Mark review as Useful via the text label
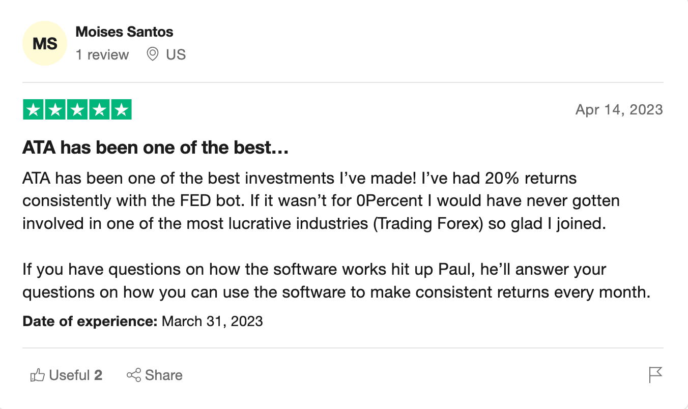Screen dimensions: 688x409 69,375
